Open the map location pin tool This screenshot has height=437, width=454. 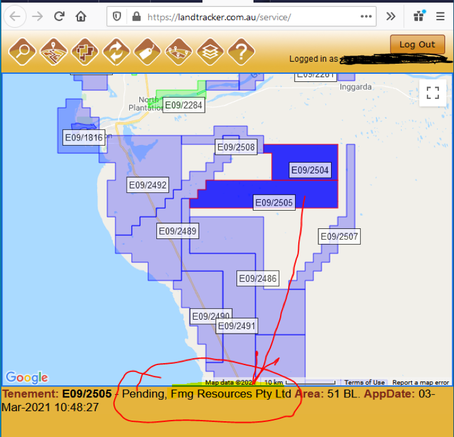point(54,52)
